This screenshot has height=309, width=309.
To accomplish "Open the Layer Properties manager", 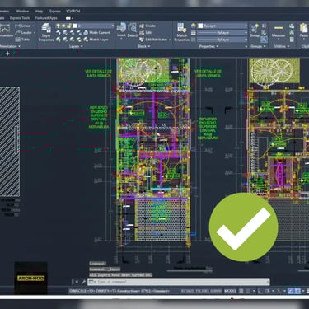I will pos(46,32).
